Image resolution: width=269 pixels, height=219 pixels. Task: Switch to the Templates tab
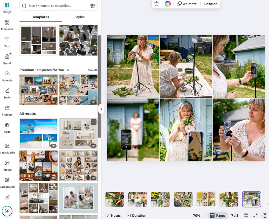coord(40,17)
